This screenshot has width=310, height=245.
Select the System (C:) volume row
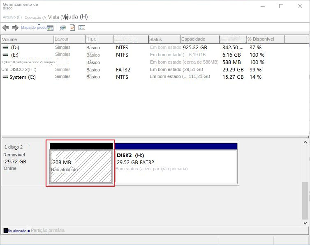coord(155,77)
